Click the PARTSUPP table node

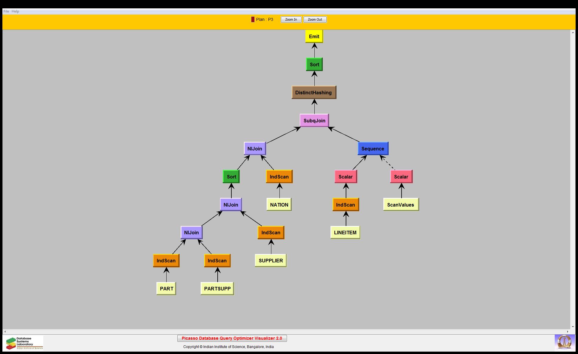click(217, 289)
